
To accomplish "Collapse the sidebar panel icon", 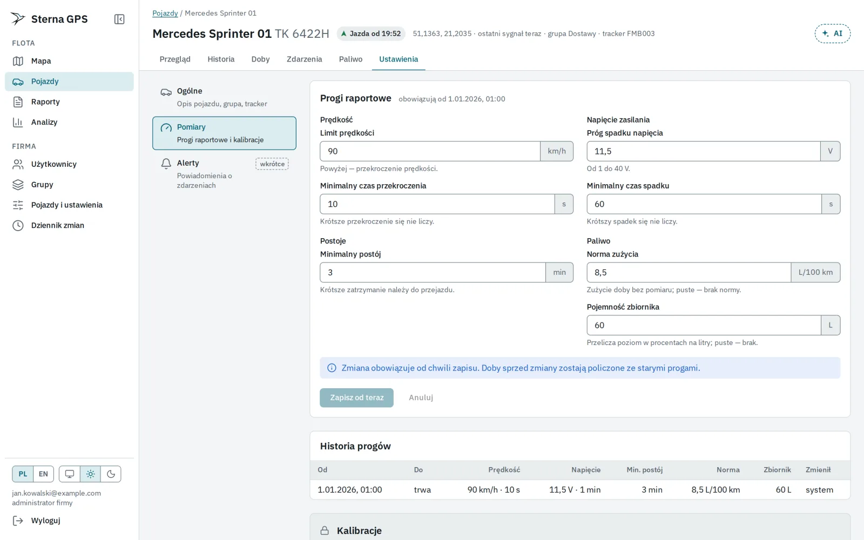I will pos(119,19).
